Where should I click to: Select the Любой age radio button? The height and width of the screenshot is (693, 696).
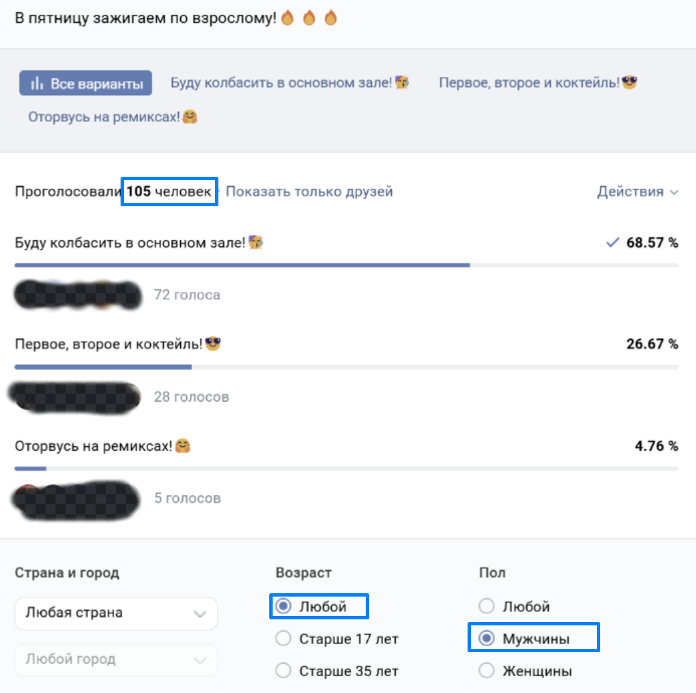tap(284, 607)
